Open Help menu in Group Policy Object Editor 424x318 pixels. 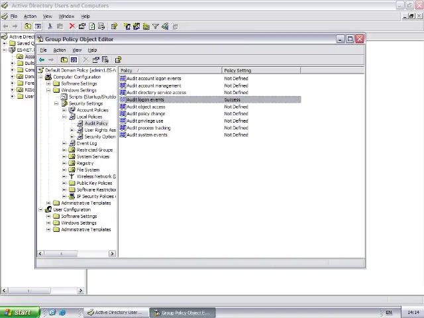[92, 50]
